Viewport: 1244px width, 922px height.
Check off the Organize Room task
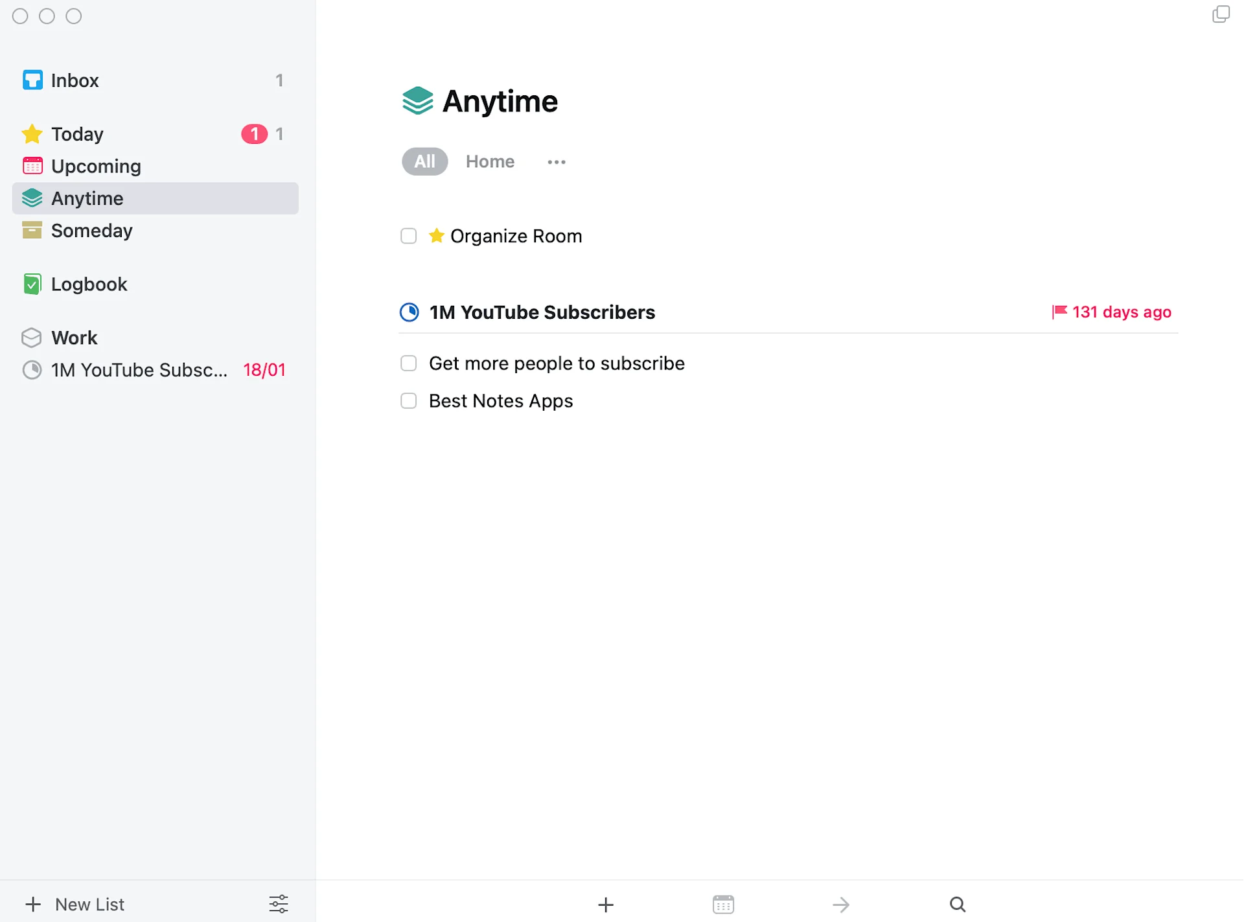pos(408,236)
